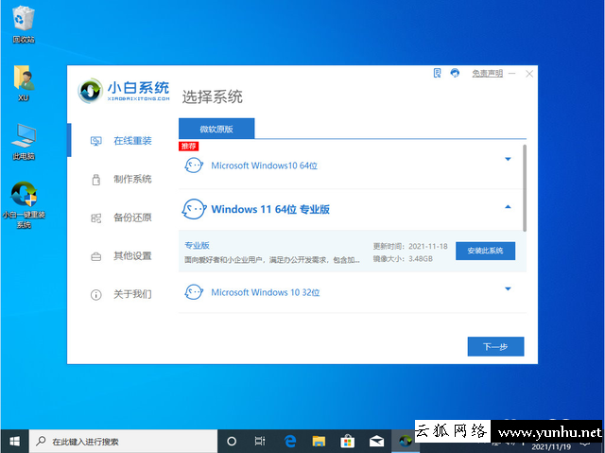Click the 镜像大小 3.48GB text
Screen dimensions: 605x453
tap(403, 259)
